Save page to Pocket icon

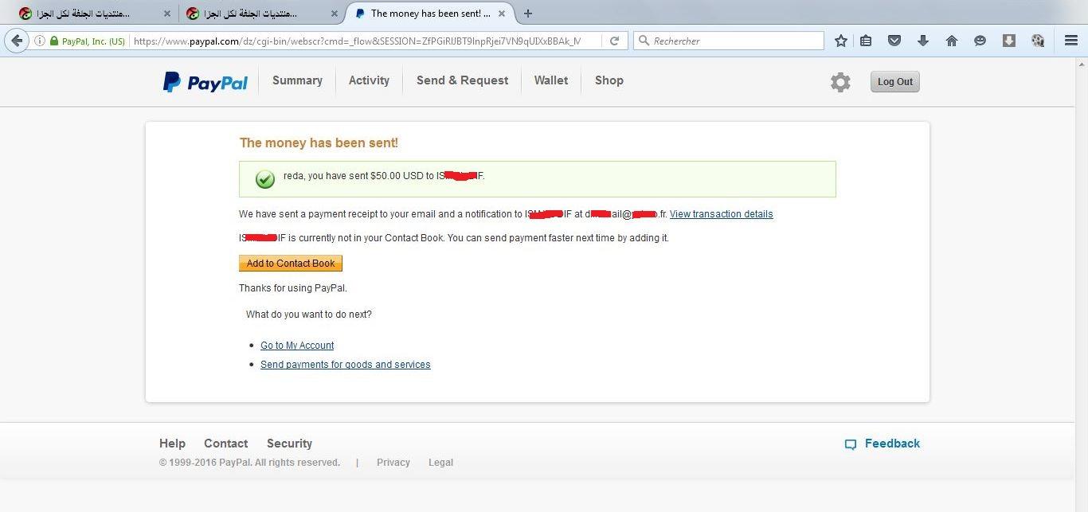[x=894, y=41]
